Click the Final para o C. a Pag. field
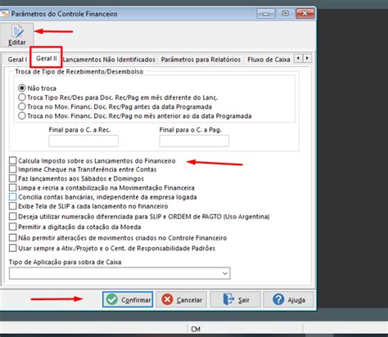The width and height of the screenshot is (388, 337). click(194, 141)
